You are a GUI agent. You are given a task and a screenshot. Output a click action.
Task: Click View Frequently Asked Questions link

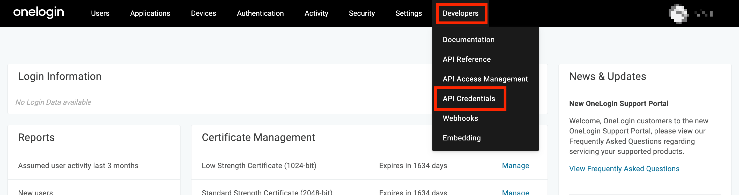(624, 169)
